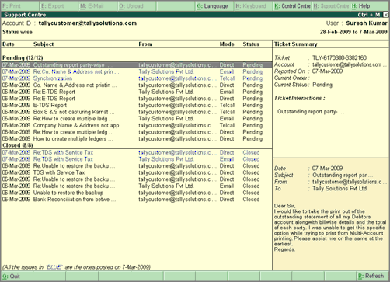Image resolution: width=390 pixels, height=282 pixels.
Task: Click ticket number TLY-6170380-3382160
Action: pyautogui.click(x=340, y=57)
